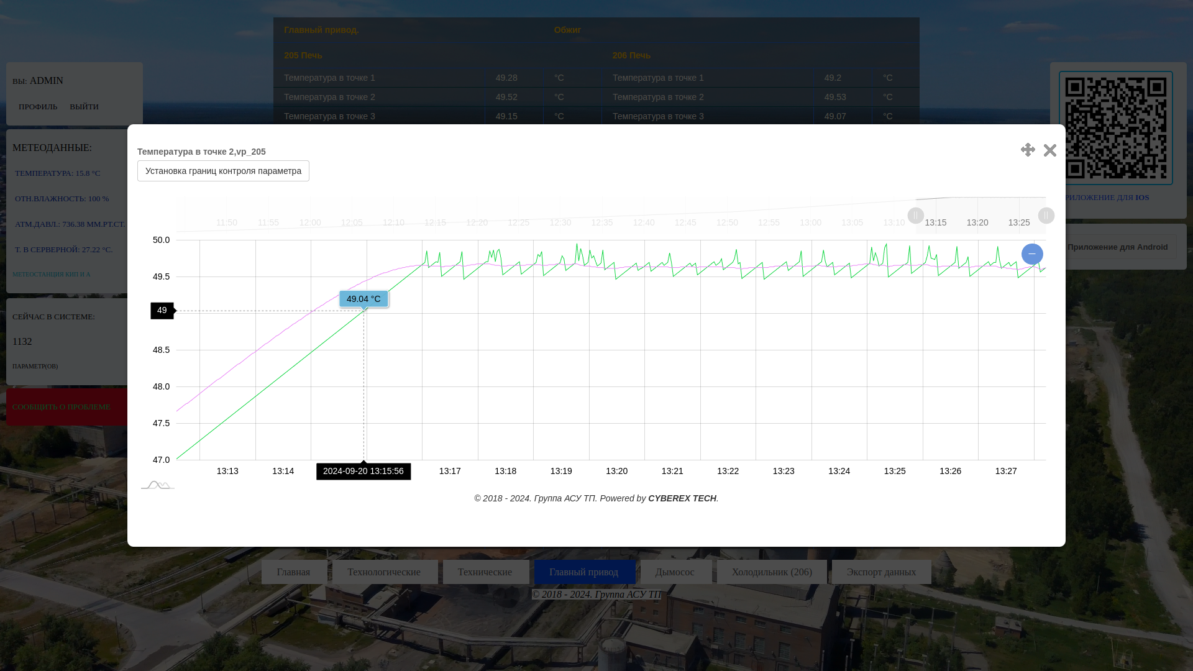Open the Метеостанция КИП и А link
Image resolution: width=1193 pixels, height=671 pixels.
click(52, 274)
